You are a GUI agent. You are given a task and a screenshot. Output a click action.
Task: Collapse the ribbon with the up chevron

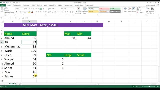click(x=159, y=15)
